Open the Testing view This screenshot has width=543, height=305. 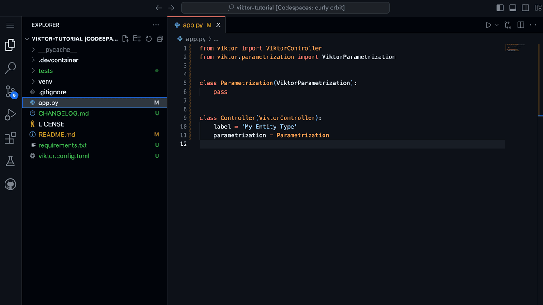(10, 161)
